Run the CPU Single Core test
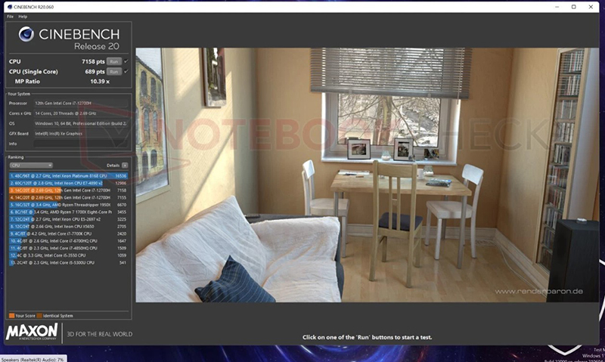This screenshot has height=362, width=605. click(x=114, y=72)
